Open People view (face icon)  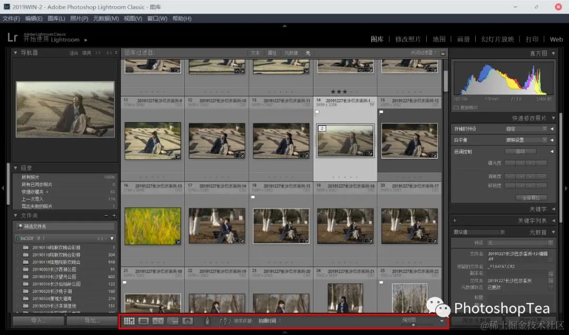coord(187,321)
